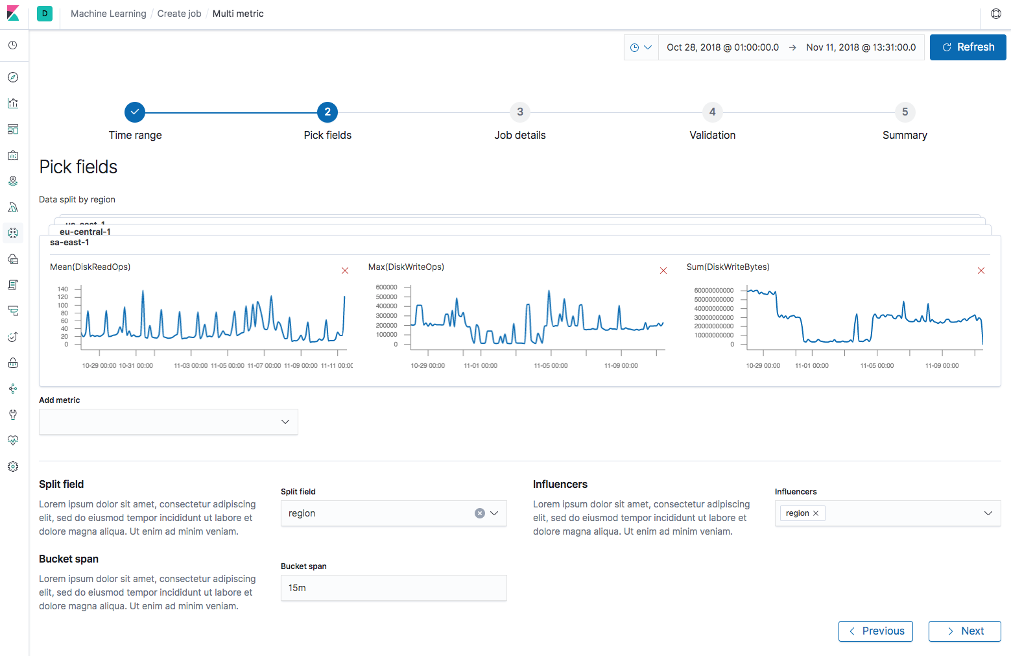Remove the Sum(DiskWriteBytes) metric chart
1011x656 pixels.
tap(981, 271)
